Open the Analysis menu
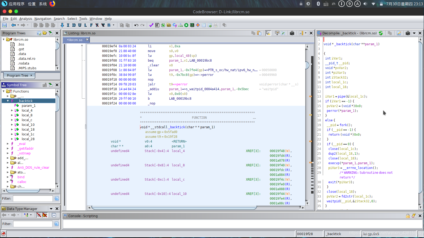 [25, 19]
